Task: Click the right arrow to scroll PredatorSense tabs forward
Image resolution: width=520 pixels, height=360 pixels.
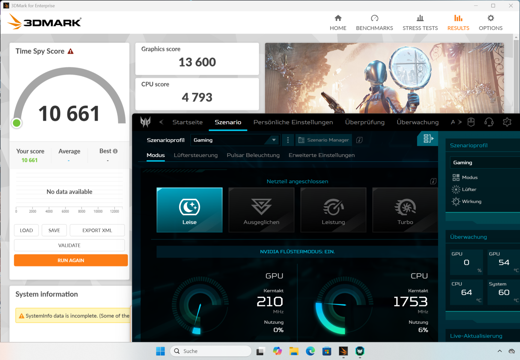Action: tap(460, 122)
